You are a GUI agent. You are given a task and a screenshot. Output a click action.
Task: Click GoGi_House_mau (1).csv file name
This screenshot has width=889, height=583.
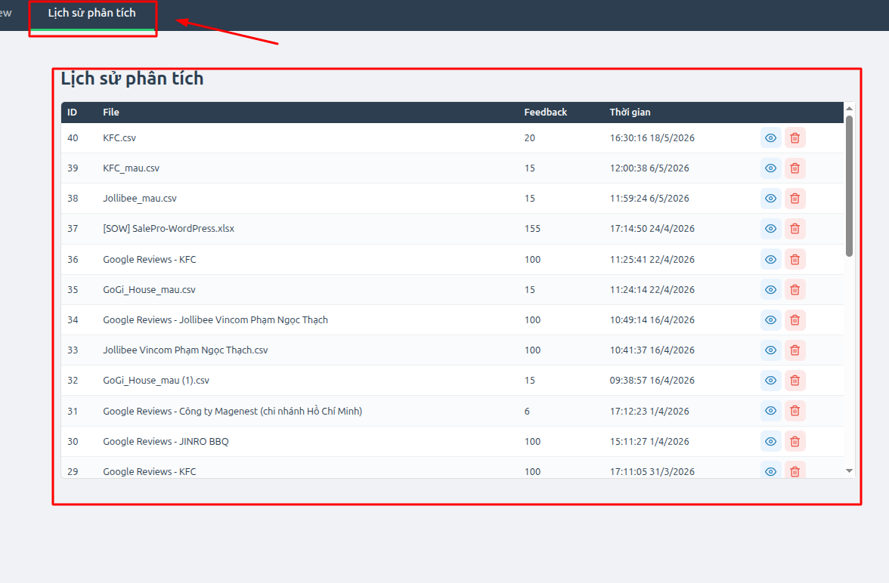(156, 380)
